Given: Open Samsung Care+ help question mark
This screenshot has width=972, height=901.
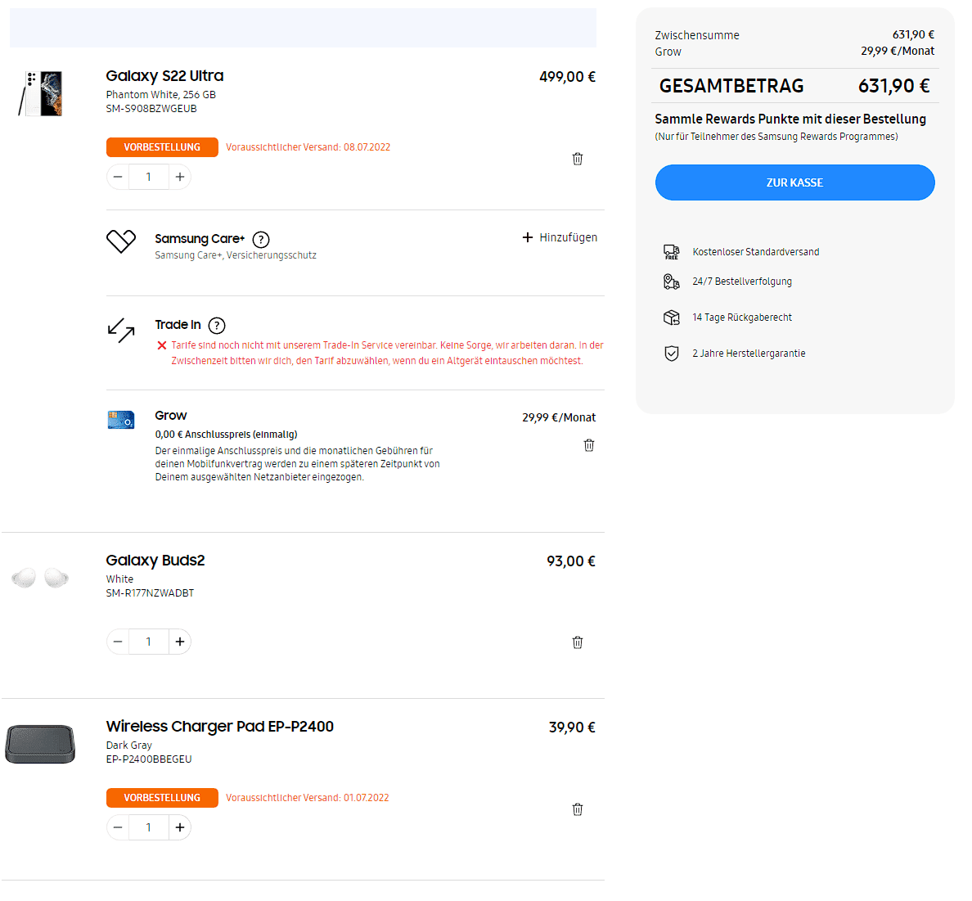Looking at the screenshot, I should 261,239.
